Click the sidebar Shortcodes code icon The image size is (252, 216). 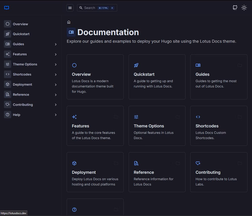(x=8, y=74)
